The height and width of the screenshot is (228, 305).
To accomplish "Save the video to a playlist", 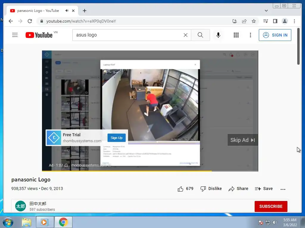I will pos(264,189).
